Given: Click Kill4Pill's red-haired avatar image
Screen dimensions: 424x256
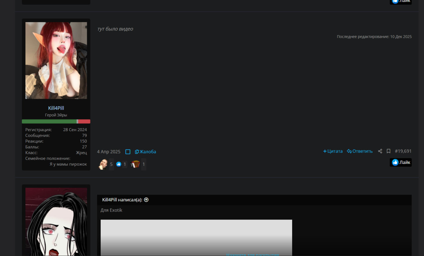Looking at the screenshot, I should tap(56, 60).
